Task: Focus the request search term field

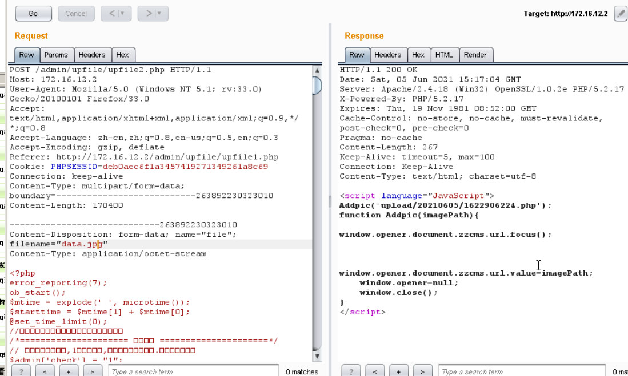Action: click(194, 371)
